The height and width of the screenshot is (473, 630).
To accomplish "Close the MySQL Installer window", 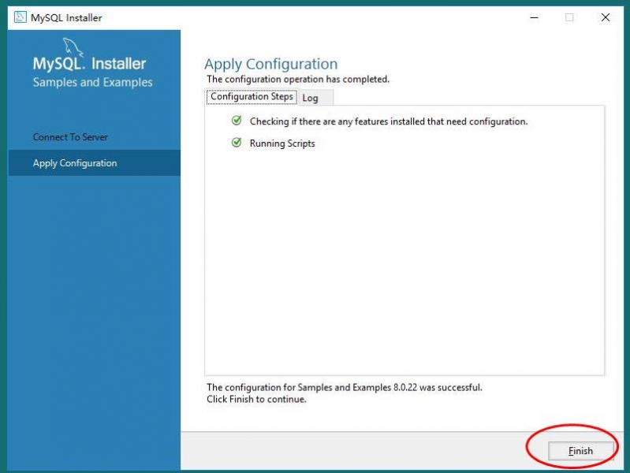I will tap(606, 17).
